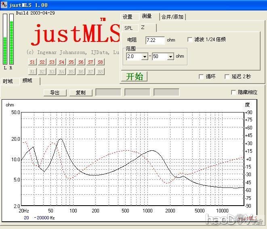The image size is (267, 229).
Task: Enable the 滤波 1/24 倍频 filter checkbox
Action: (190, 40)
